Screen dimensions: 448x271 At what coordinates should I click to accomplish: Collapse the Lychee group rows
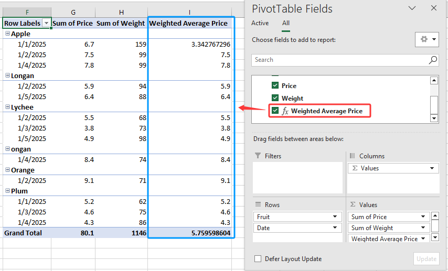[x=7, y=107]
